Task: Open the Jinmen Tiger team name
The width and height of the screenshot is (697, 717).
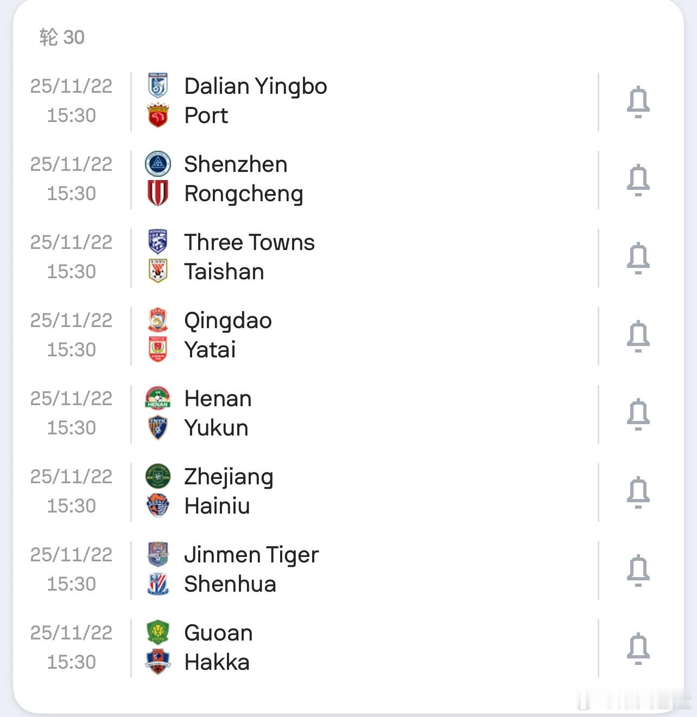Action: click(x=251, y=555)
